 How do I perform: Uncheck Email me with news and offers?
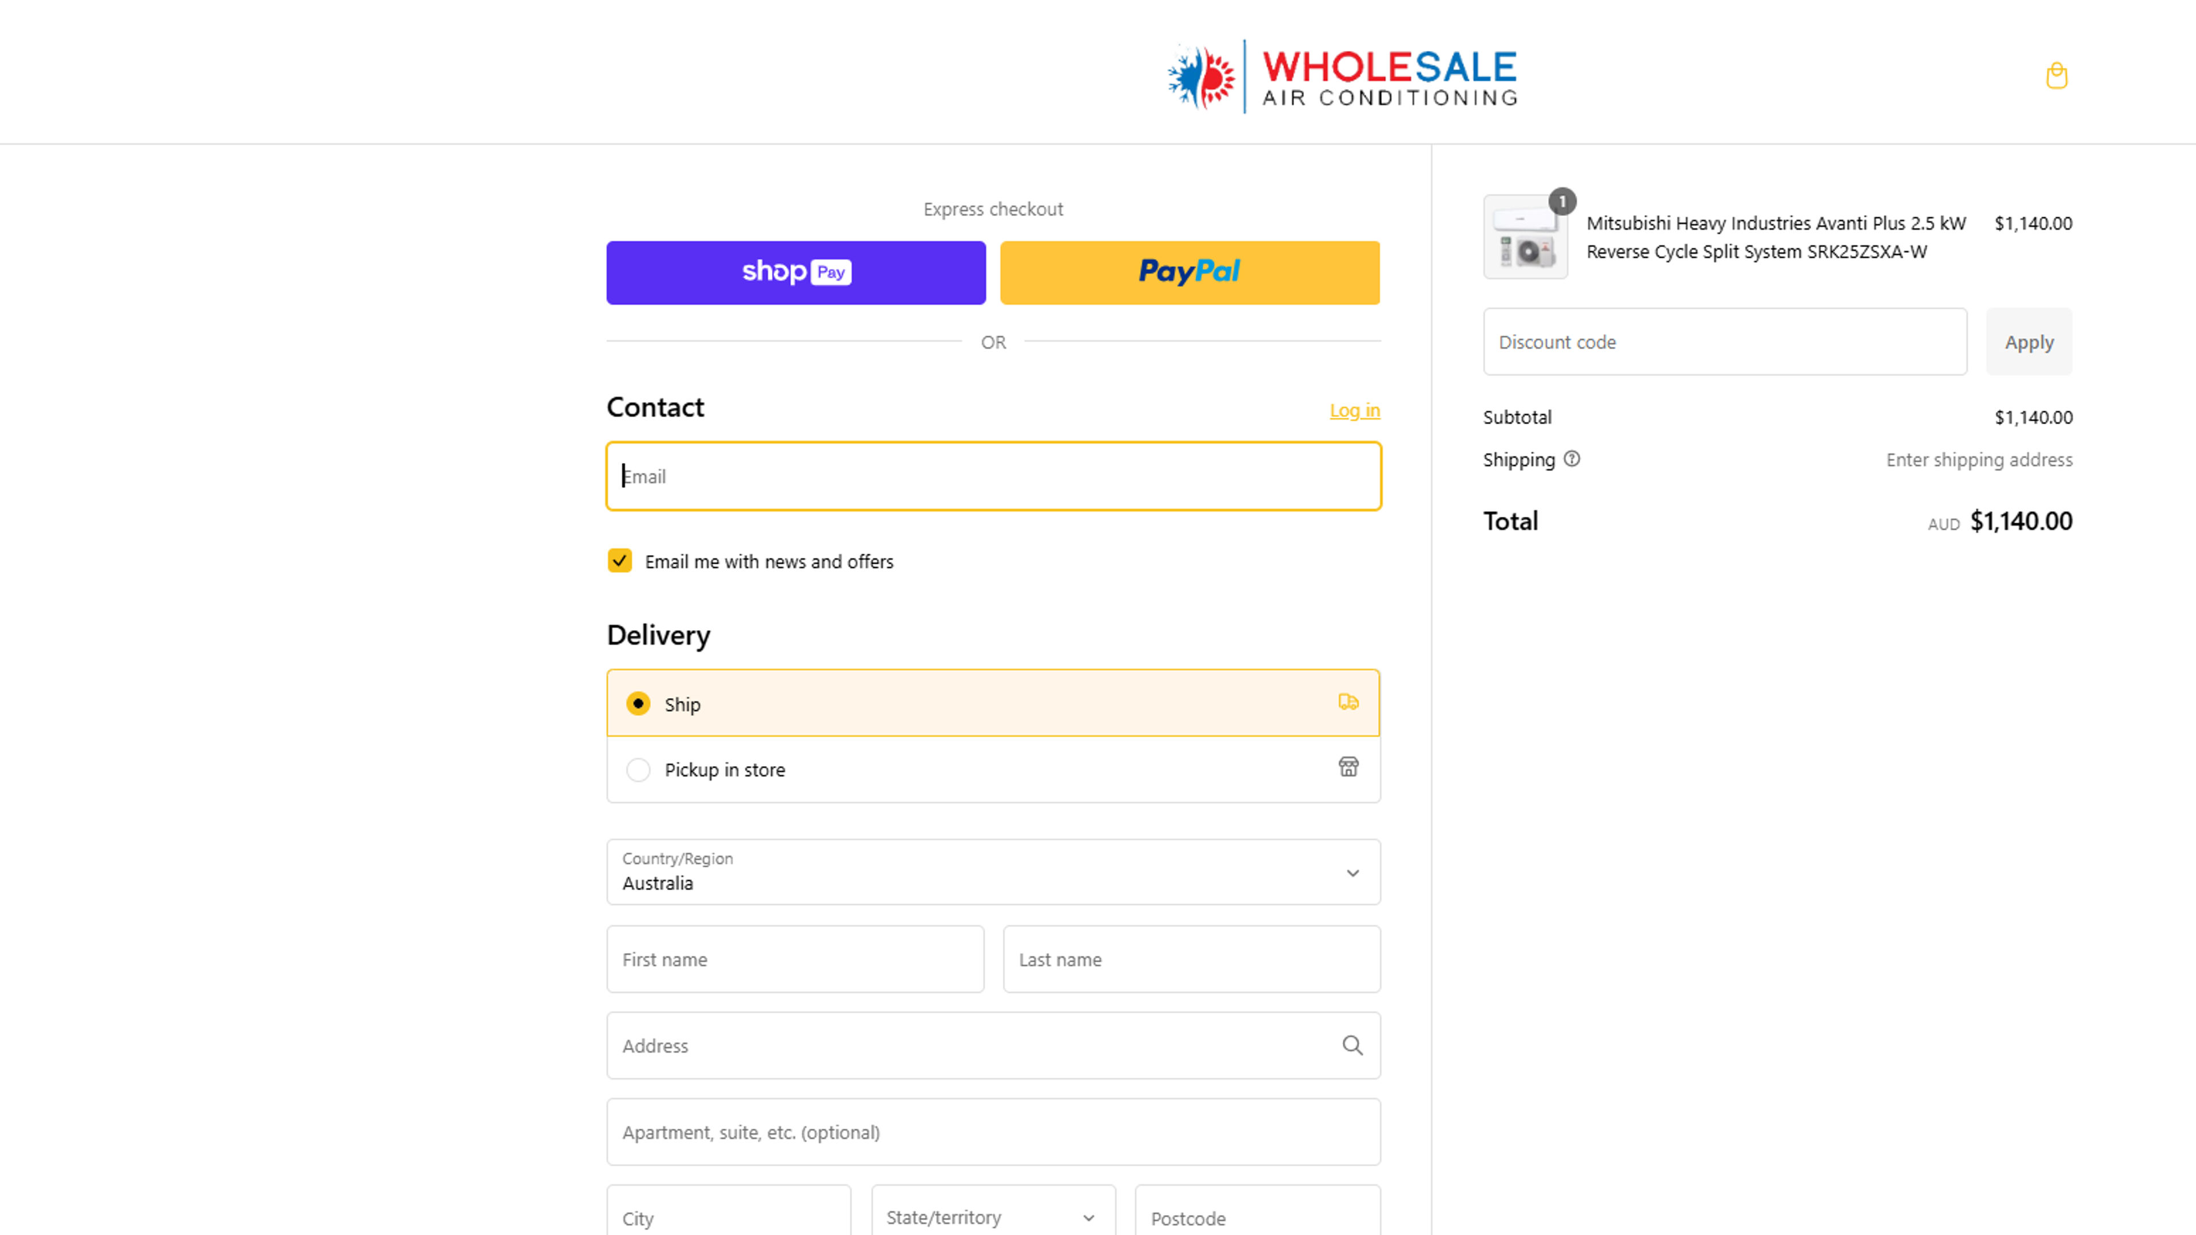click(x=620, y=561)
